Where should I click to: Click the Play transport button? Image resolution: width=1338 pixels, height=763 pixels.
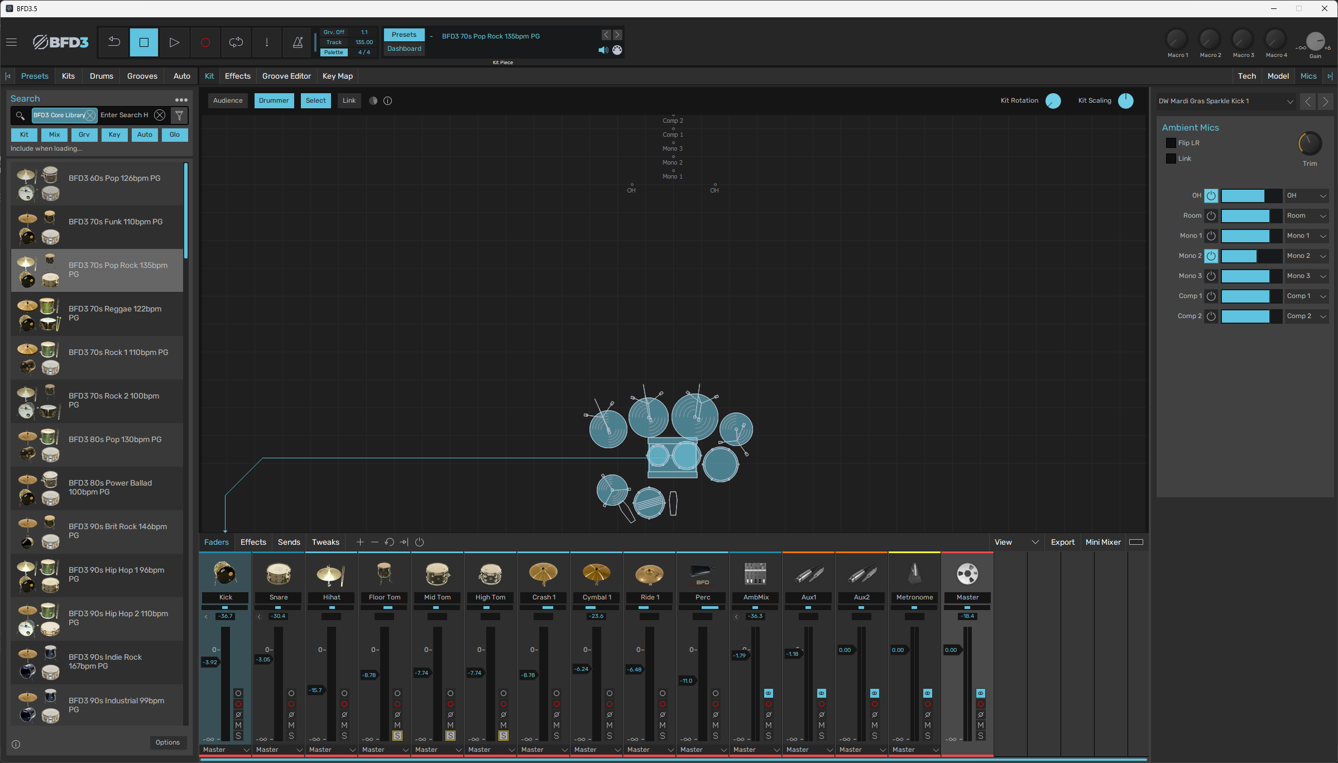pyautogui.click(x=174, y=42)
